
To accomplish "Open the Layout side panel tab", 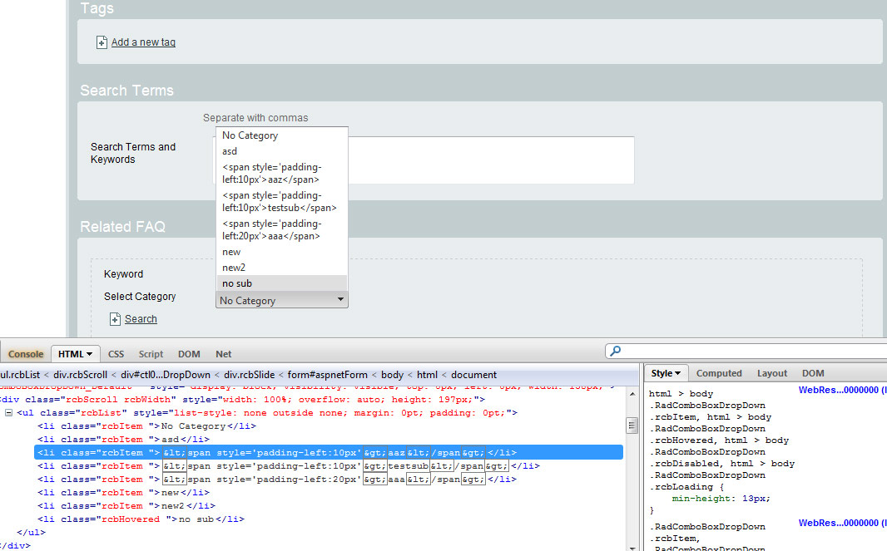I will click(771, 374).
